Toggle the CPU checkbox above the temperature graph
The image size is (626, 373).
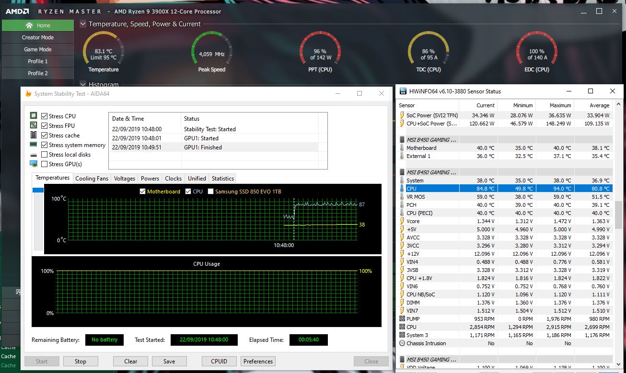(188, 192)
